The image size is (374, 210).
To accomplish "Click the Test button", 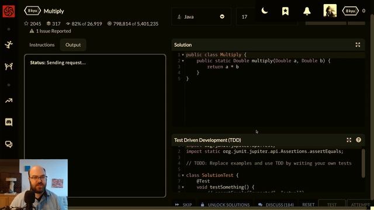I will click(x=332, y=205).
